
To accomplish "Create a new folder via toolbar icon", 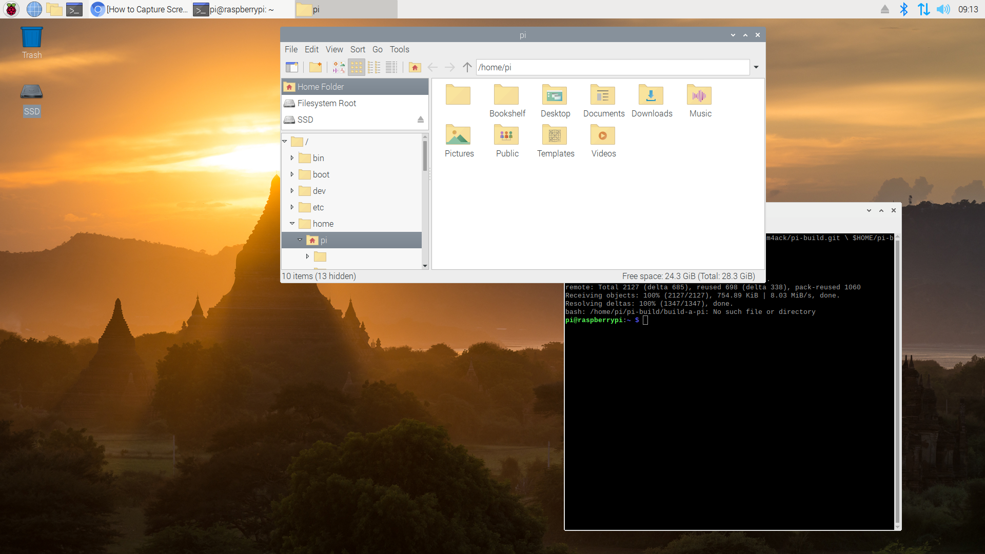I will [x=316, y=67].
